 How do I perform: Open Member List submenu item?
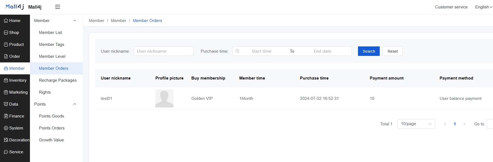tap(56, 33)
